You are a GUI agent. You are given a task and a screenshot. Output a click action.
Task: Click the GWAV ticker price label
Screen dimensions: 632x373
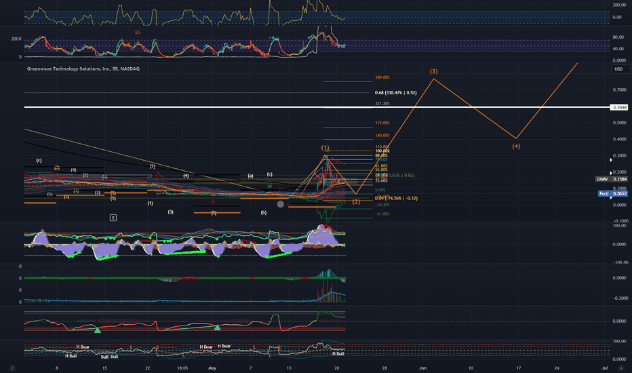click(612, 179)
